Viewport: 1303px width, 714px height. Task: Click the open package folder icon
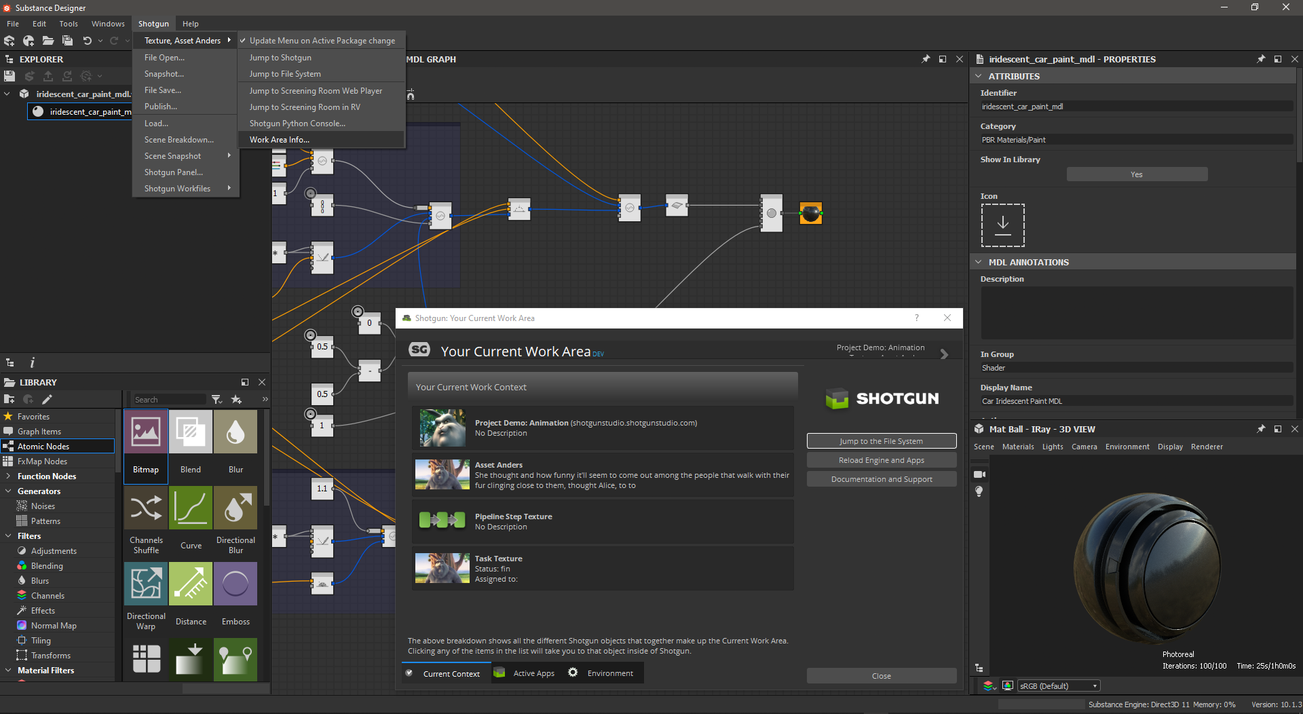click(48, 41)
